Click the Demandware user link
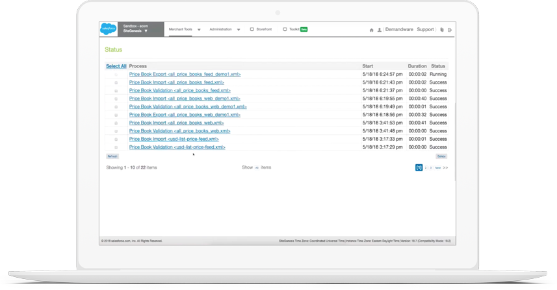The image size is (557, 290). coord(399,29)
